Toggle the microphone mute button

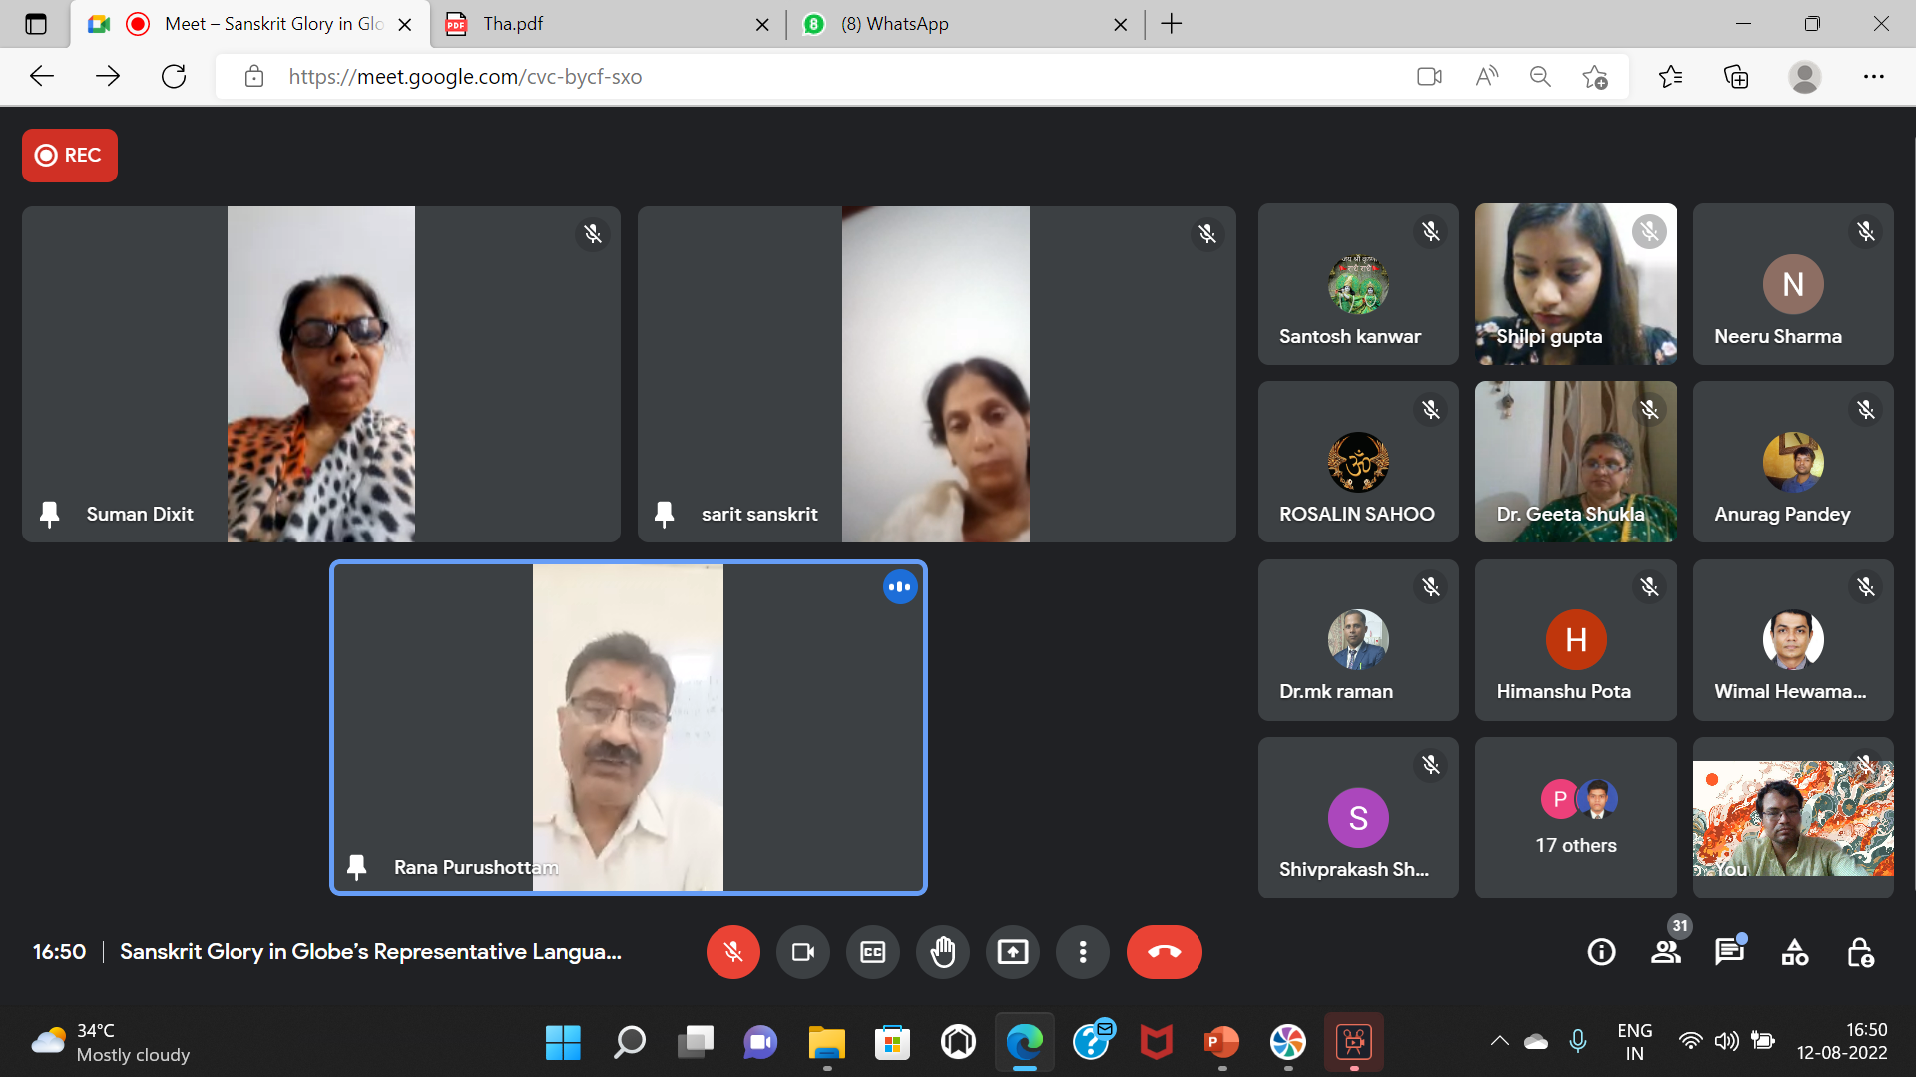(x=732, y=952)
